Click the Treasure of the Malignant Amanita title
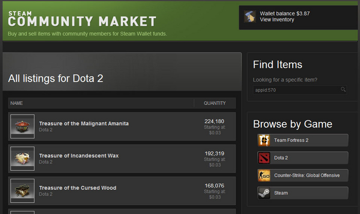 pos(84,123)
